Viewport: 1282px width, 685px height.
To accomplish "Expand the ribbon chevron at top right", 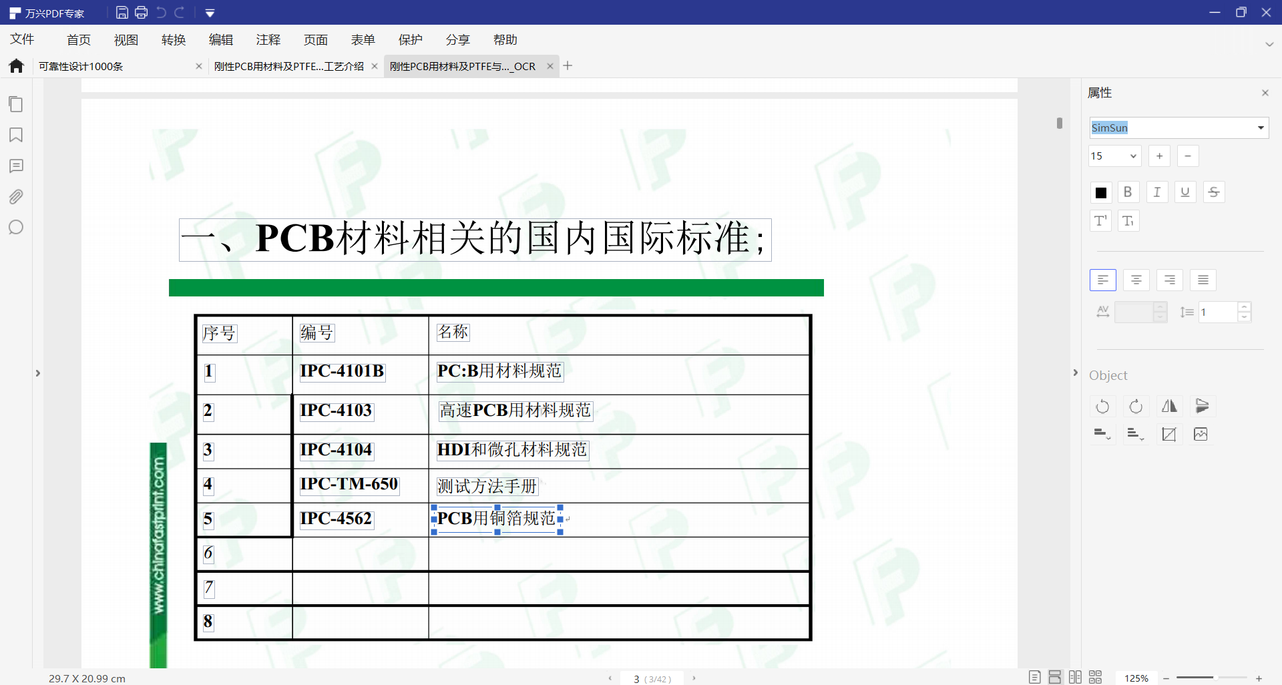I will (x=1269, y=44).
